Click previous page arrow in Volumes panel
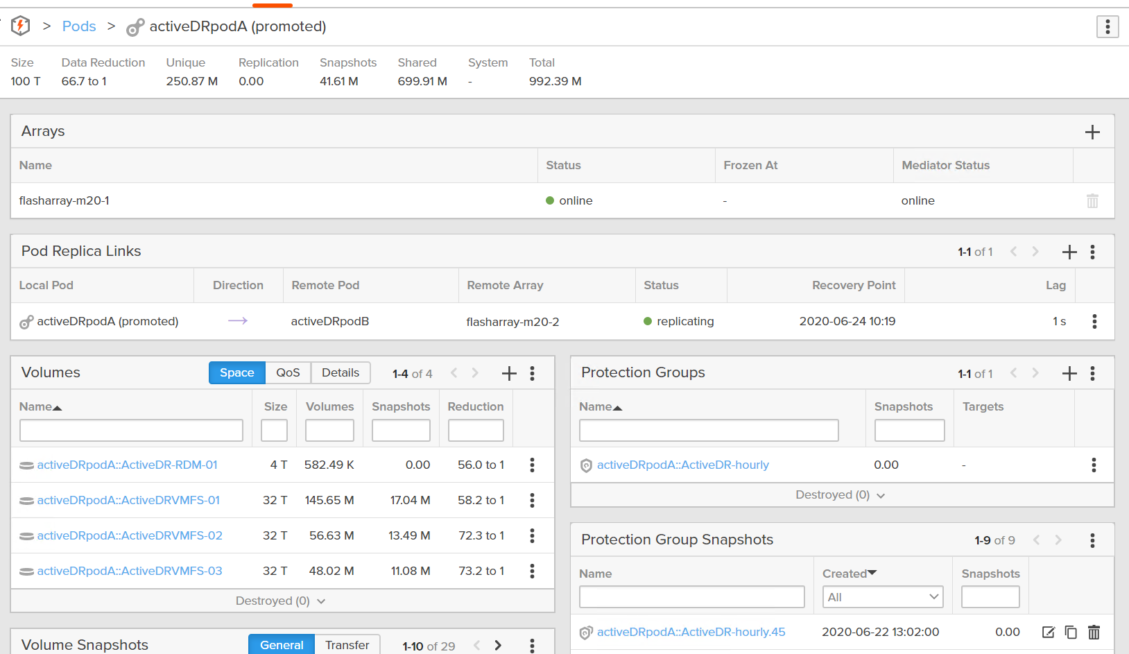This screenshot has height=654, width=1129. click(x=454, y=373)
